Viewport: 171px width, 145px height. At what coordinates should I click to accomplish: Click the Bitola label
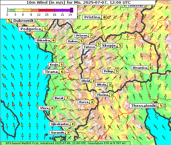point(102,84)
